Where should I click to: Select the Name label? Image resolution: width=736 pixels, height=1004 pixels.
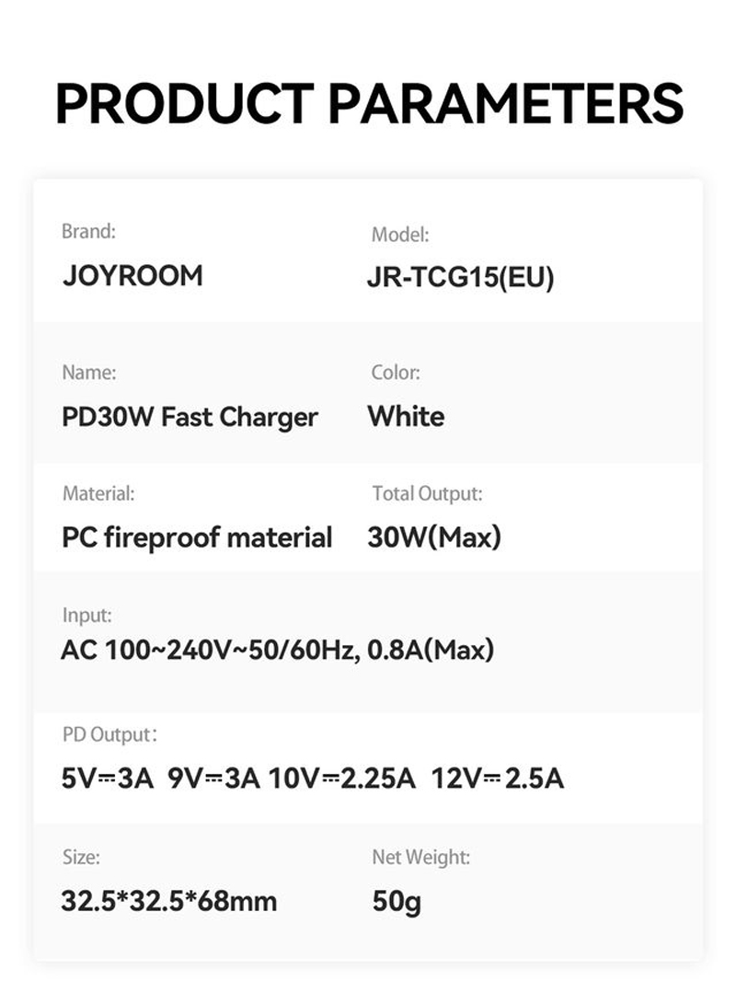pos(89,372)
